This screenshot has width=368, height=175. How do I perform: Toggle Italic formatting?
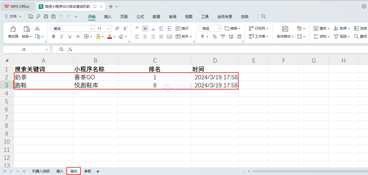point(61,36)
